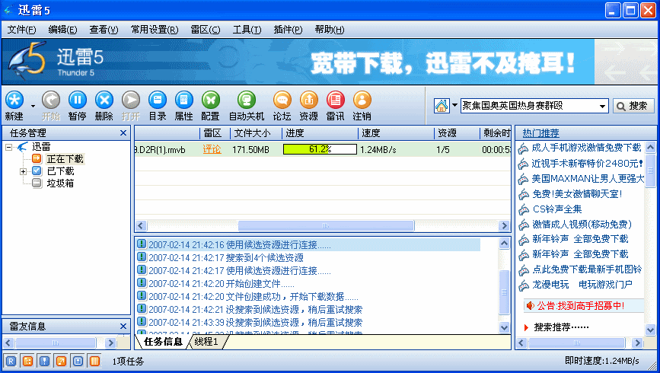
Task: Sort by 文件大小 column header
Action: (256, 133)
